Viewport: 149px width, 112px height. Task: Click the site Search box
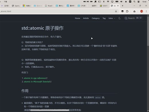point(134,18)
